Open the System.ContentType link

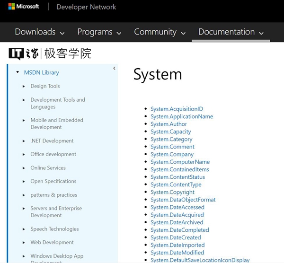pyautogui.click(x=176, y=184)
